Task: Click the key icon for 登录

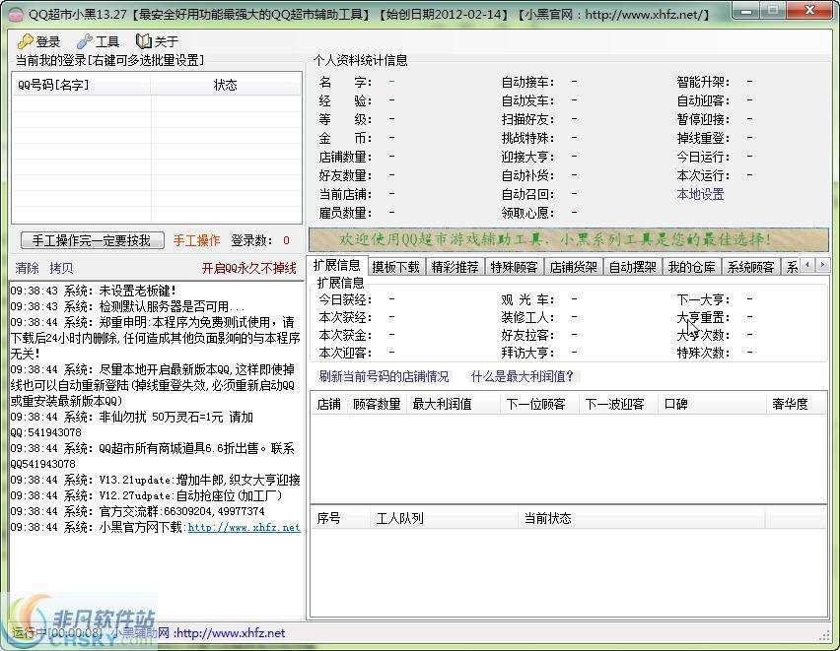Action: click(26, 41)
